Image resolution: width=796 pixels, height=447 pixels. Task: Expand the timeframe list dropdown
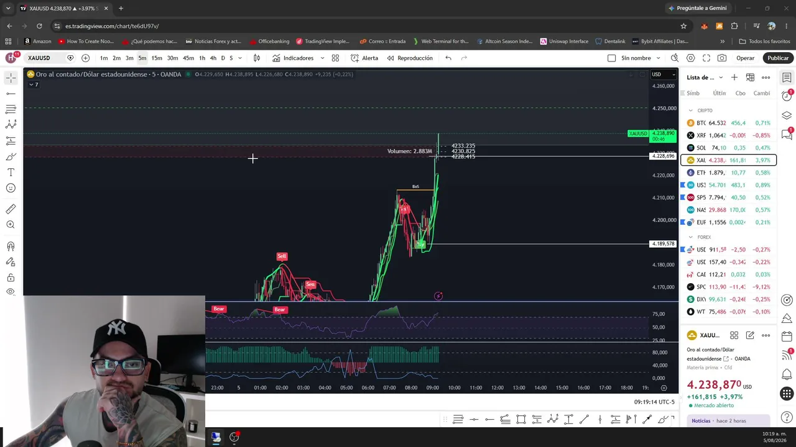click(240, 58)
